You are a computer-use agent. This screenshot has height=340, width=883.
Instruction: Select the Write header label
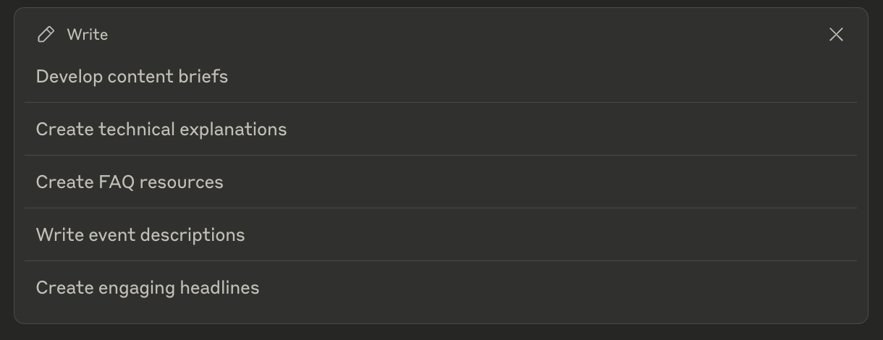click(x=88, y=34)
